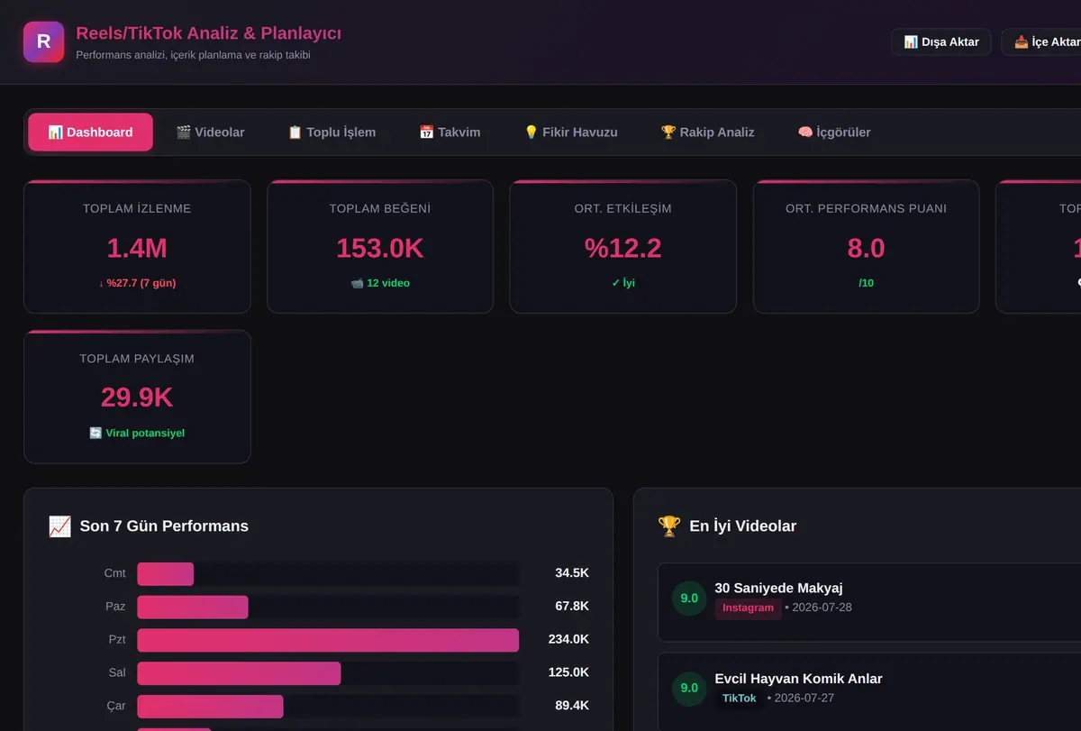
Task: Click the Sal performance bar
Action: (x=239, y=673)
